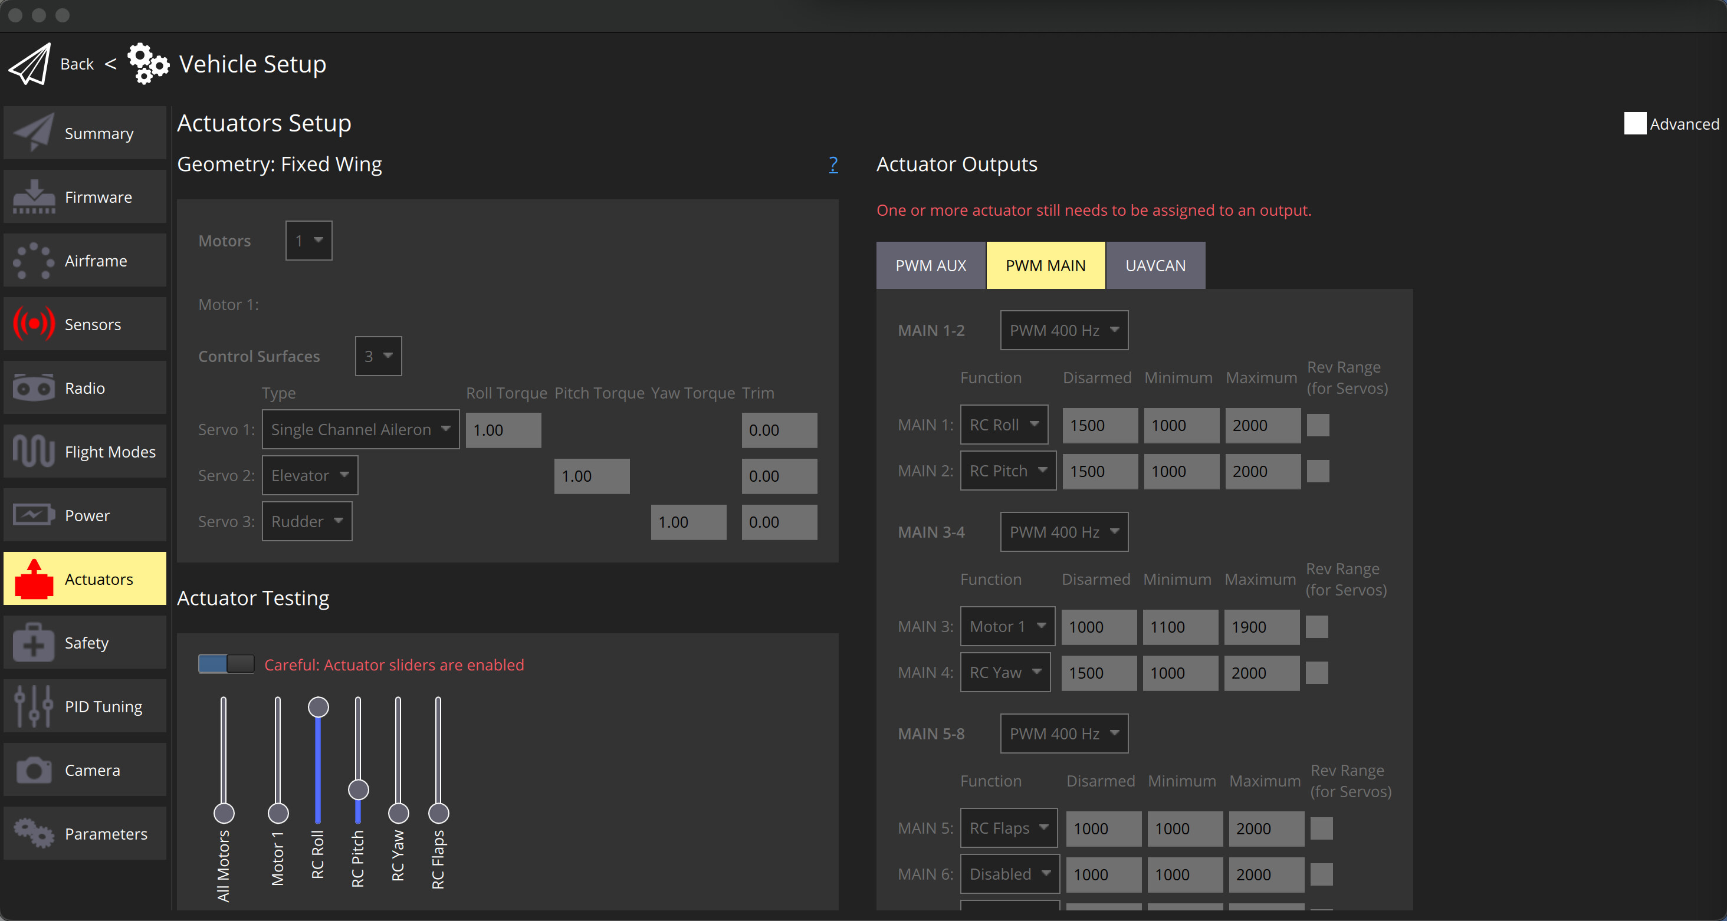Viewport: 1727px width, 921px height.
Task: Open the Airframe page label
Action: (x=96, y=261)
